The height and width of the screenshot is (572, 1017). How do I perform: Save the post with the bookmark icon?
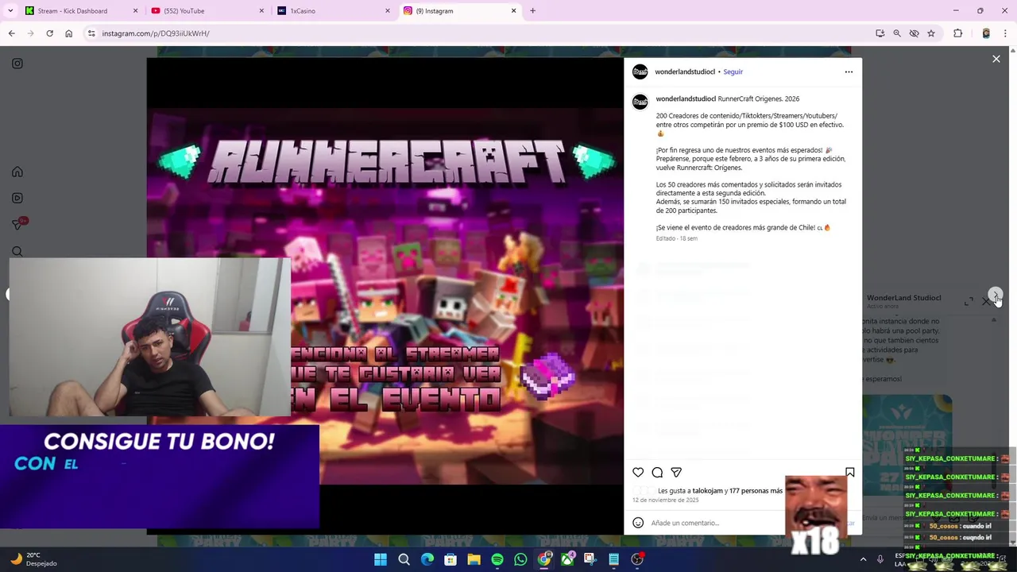[849, 473]
